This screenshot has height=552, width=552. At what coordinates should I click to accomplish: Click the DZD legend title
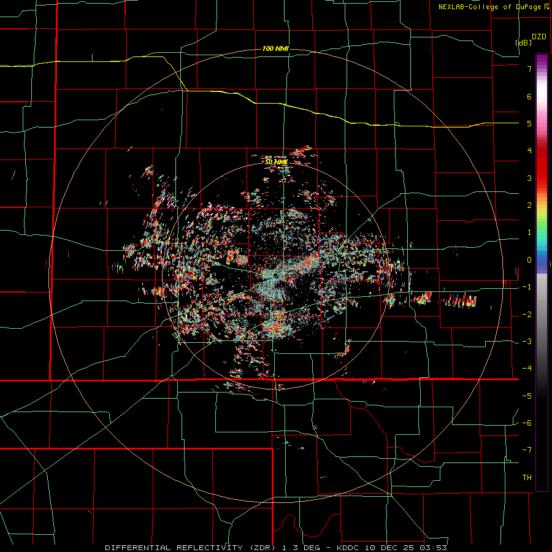(x=539, y=37)
